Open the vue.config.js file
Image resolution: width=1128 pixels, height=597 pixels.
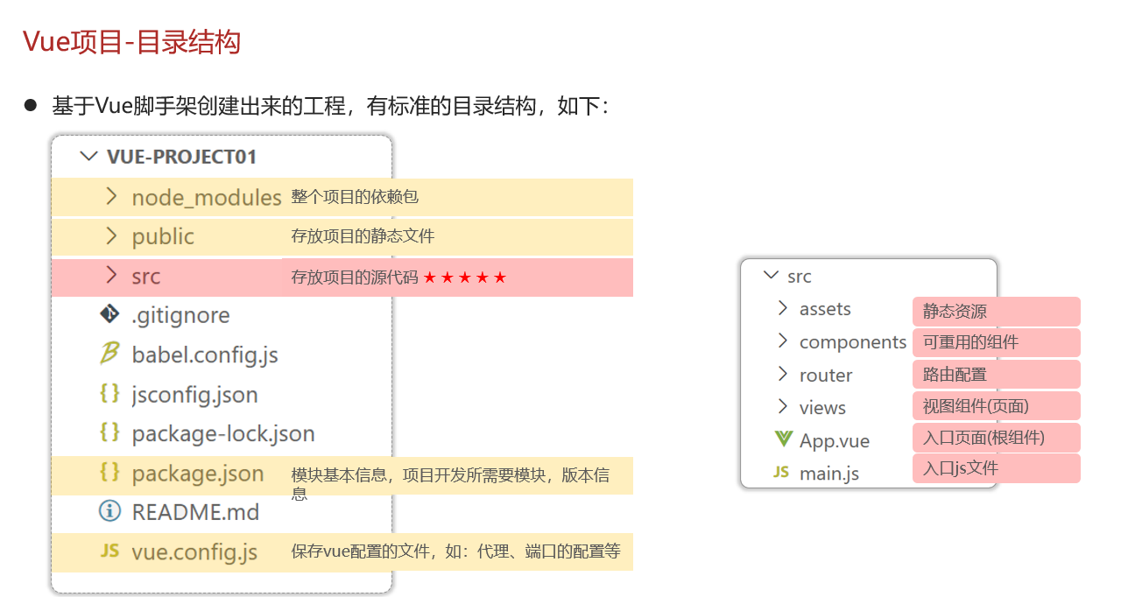coord(194,552)
